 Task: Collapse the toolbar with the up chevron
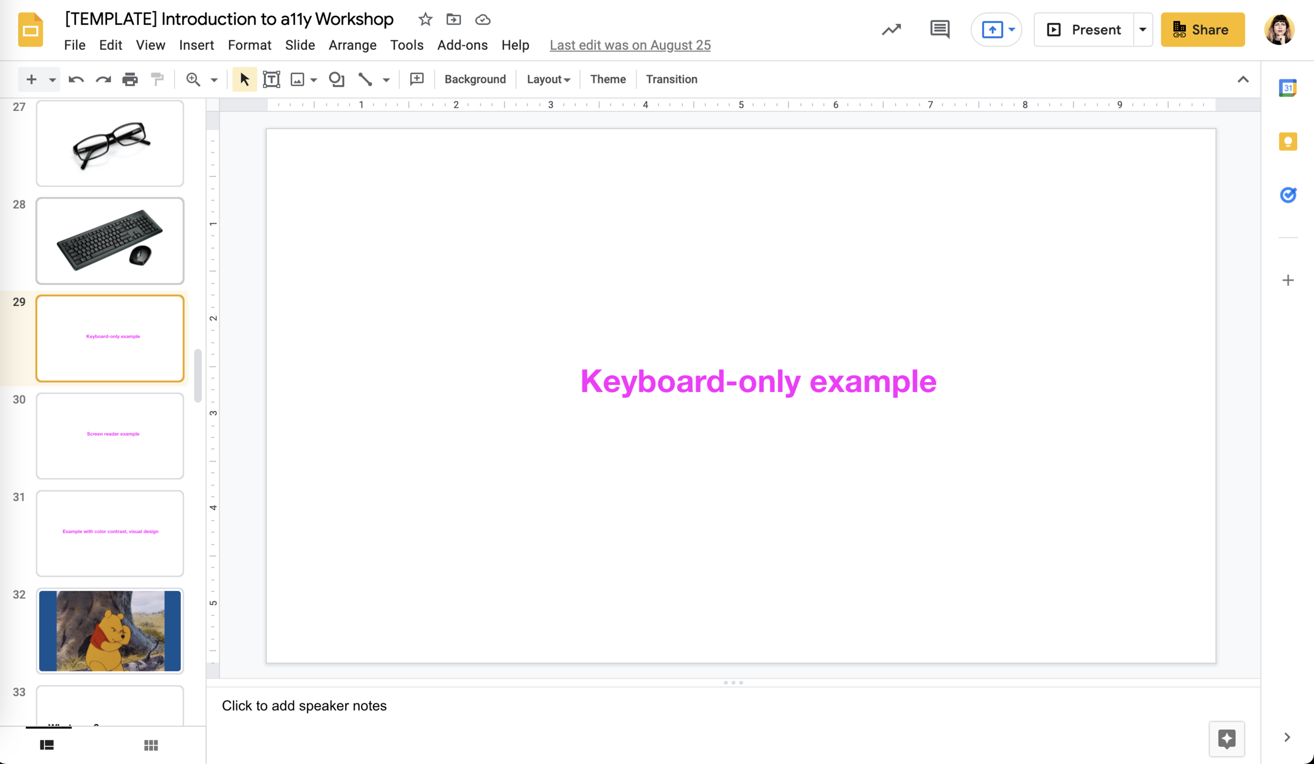pyautogui.click(x=1243, y=79)
